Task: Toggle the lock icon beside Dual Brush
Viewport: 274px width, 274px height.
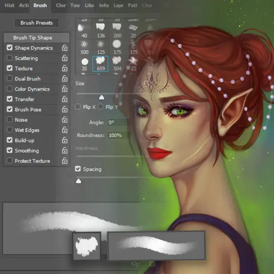Action: (65, 79)
